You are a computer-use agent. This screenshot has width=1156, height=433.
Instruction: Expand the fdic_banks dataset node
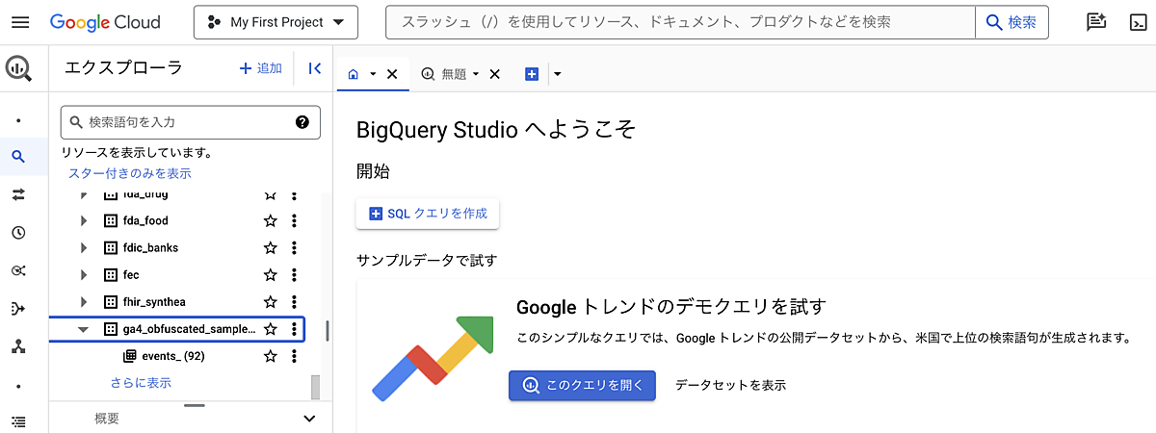[x=84, y=247]
